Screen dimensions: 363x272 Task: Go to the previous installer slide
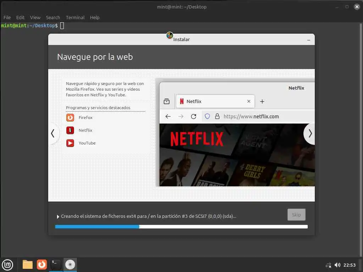click(53, 133)
